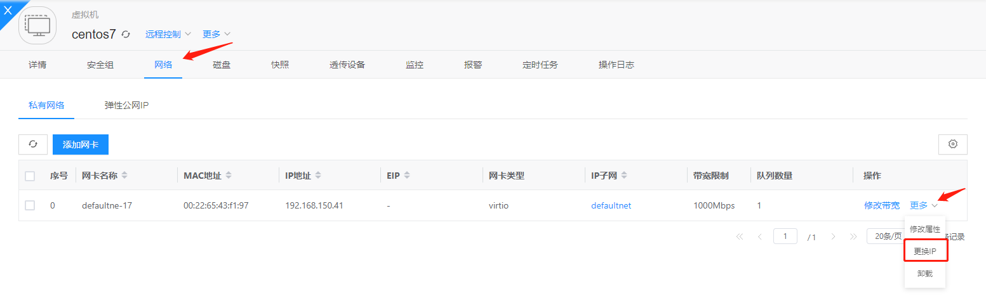
Task: Click the table refresh button
Action: pyautogui.click(x=33, y=145)
